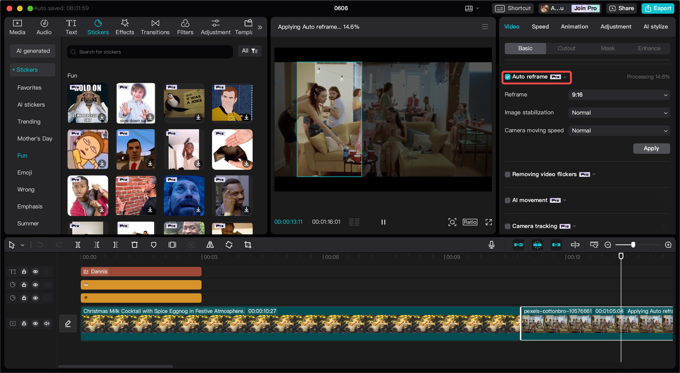Hide the Dannis text track with eye icon
The image size is (680, 373).
tap(36, 272)
